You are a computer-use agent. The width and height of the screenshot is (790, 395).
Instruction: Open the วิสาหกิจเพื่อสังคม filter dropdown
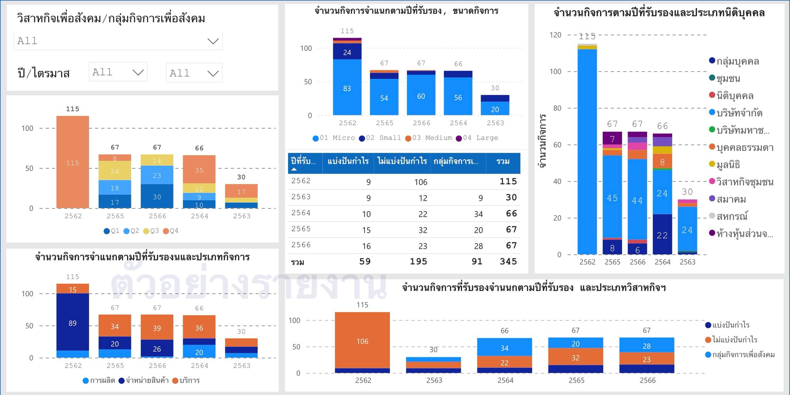pos(213,41)
